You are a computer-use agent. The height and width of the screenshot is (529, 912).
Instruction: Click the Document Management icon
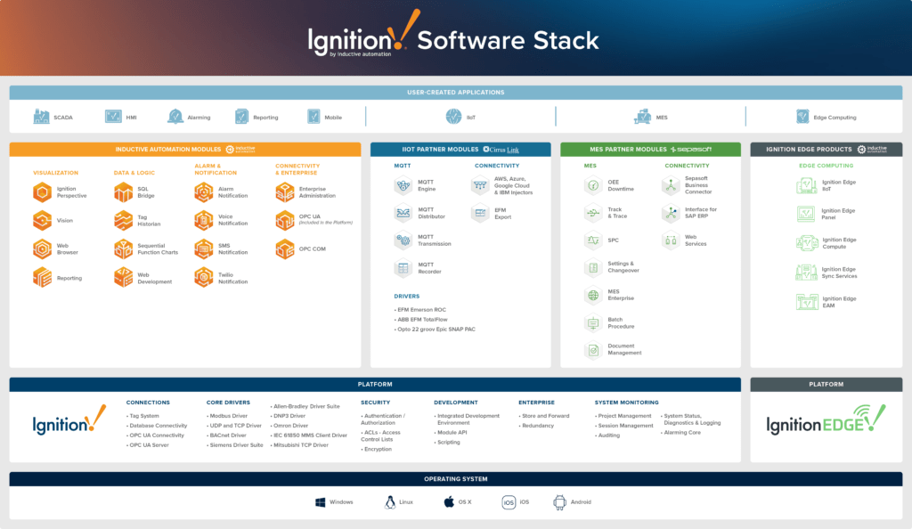click(x=593, y=350)
